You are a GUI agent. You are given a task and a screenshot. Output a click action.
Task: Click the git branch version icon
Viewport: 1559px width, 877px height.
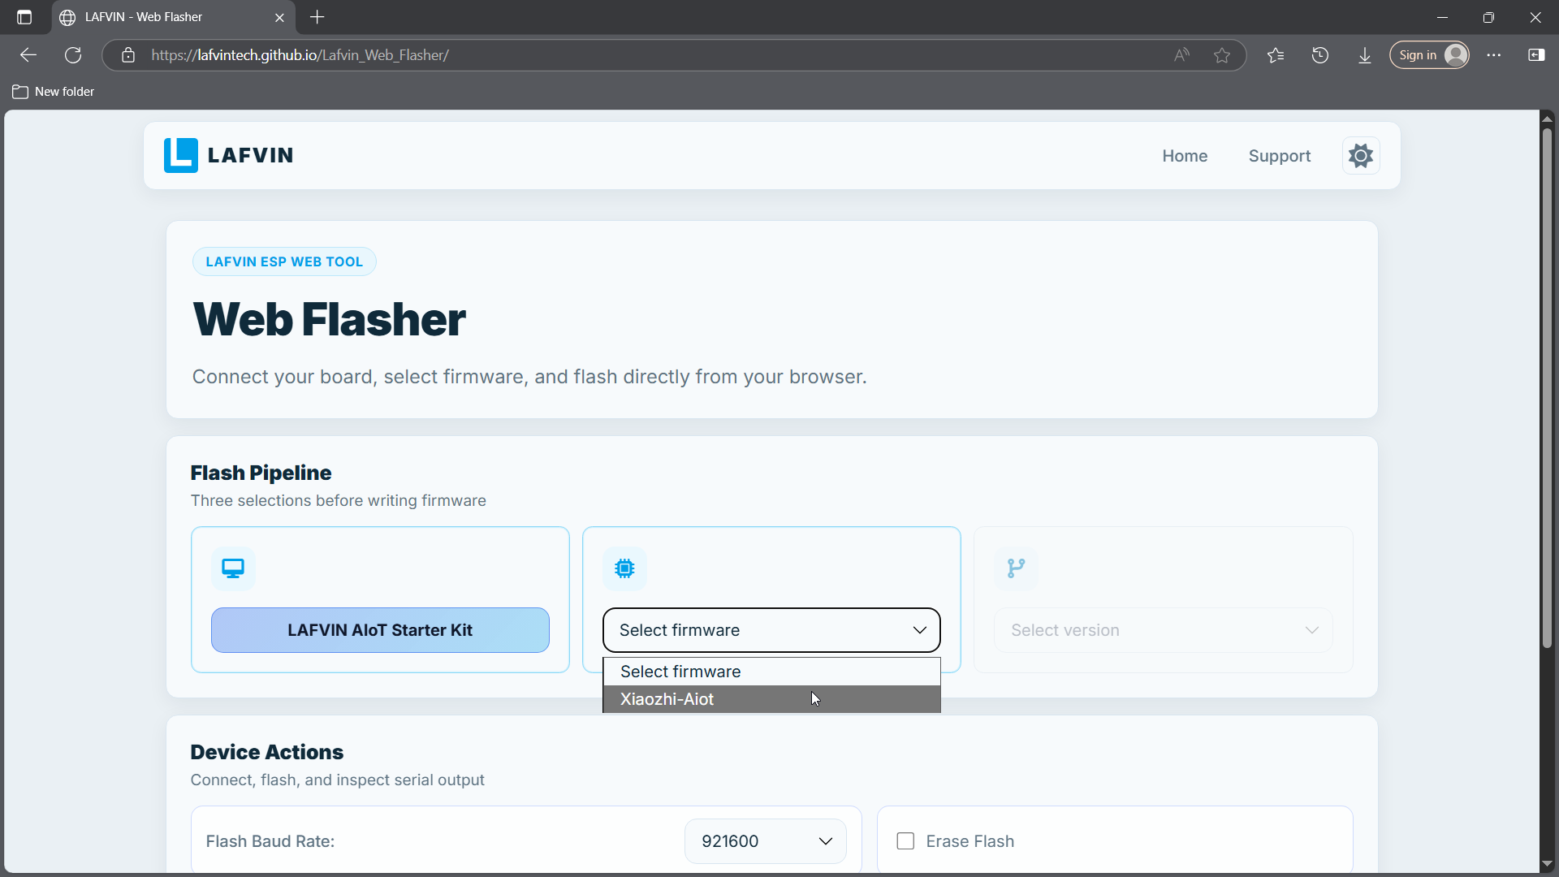[1016, 568]
